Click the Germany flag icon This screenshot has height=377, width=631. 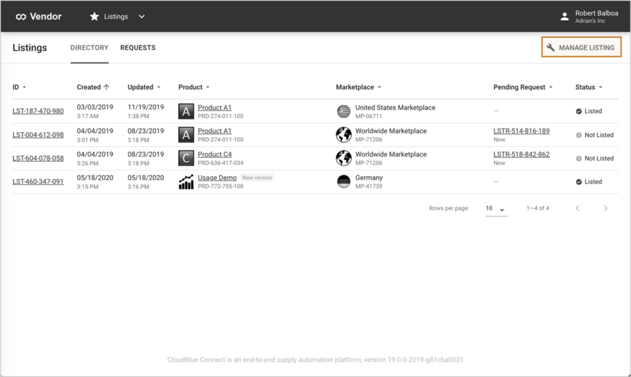[344, 181]
